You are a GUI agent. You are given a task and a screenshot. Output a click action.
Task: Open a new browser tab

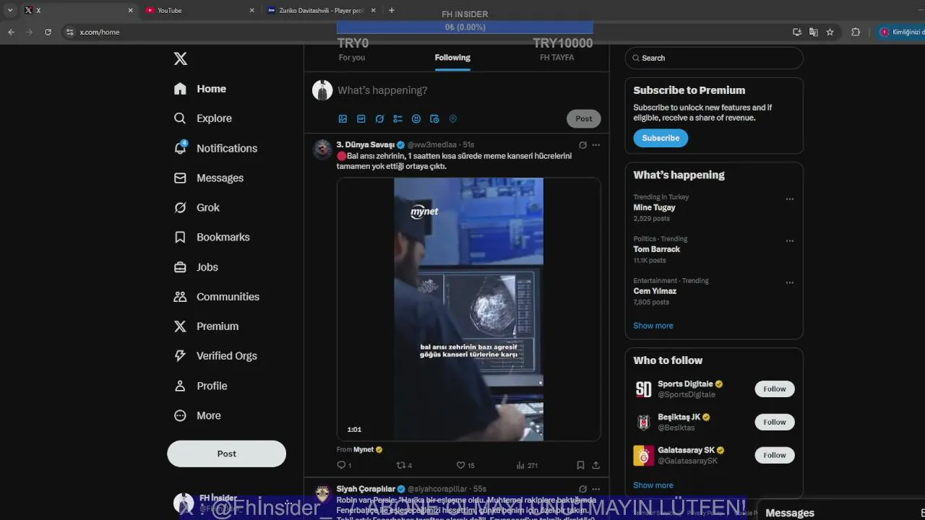tap(392, 10)
